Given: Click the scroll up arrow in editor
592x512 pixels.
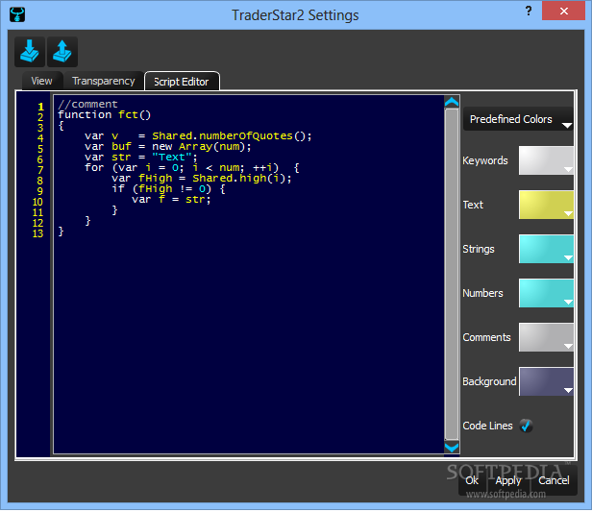Looking at the screenshot, I should (x=452, y=102).
